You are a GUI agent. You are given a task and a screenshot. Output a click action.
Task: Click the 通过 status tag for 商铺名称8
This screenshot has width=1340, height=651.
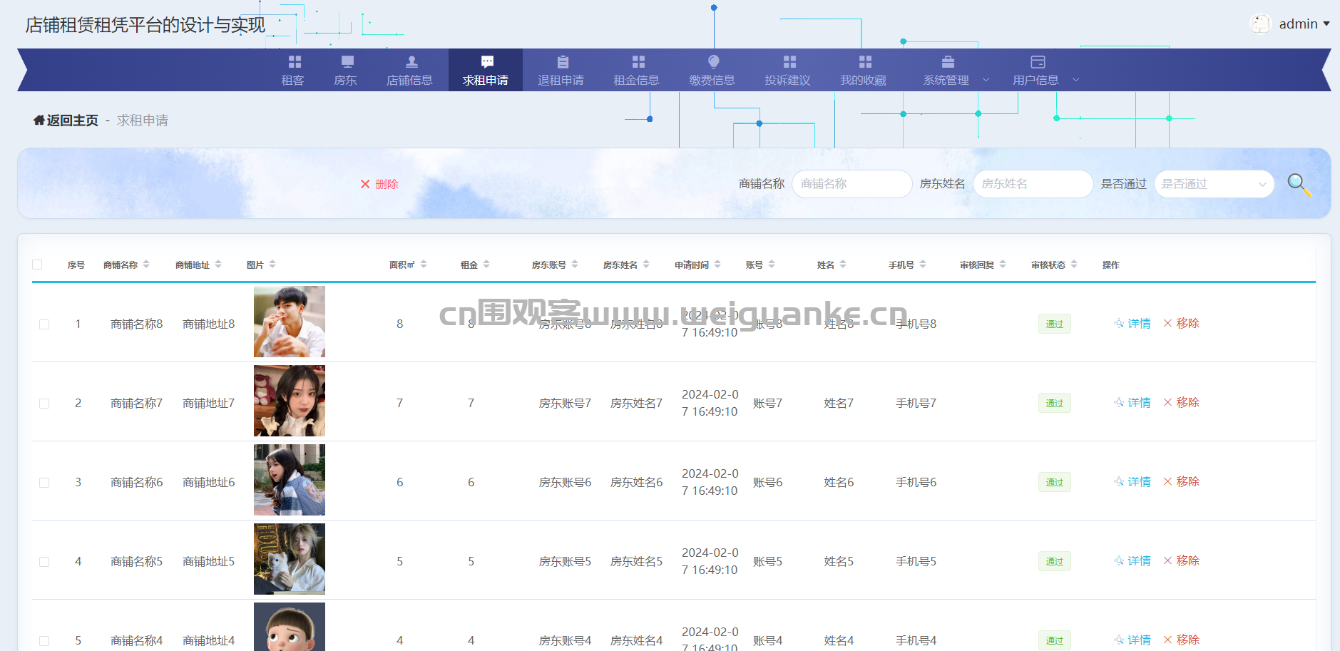[1054, 324]
